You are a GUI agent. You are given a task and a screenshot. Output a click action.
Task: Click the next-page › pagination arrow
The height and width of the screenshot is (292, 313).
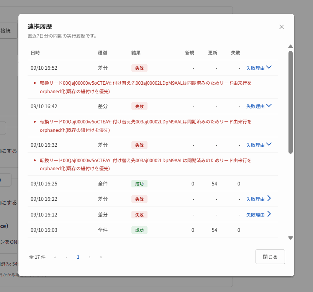[90, 257]
